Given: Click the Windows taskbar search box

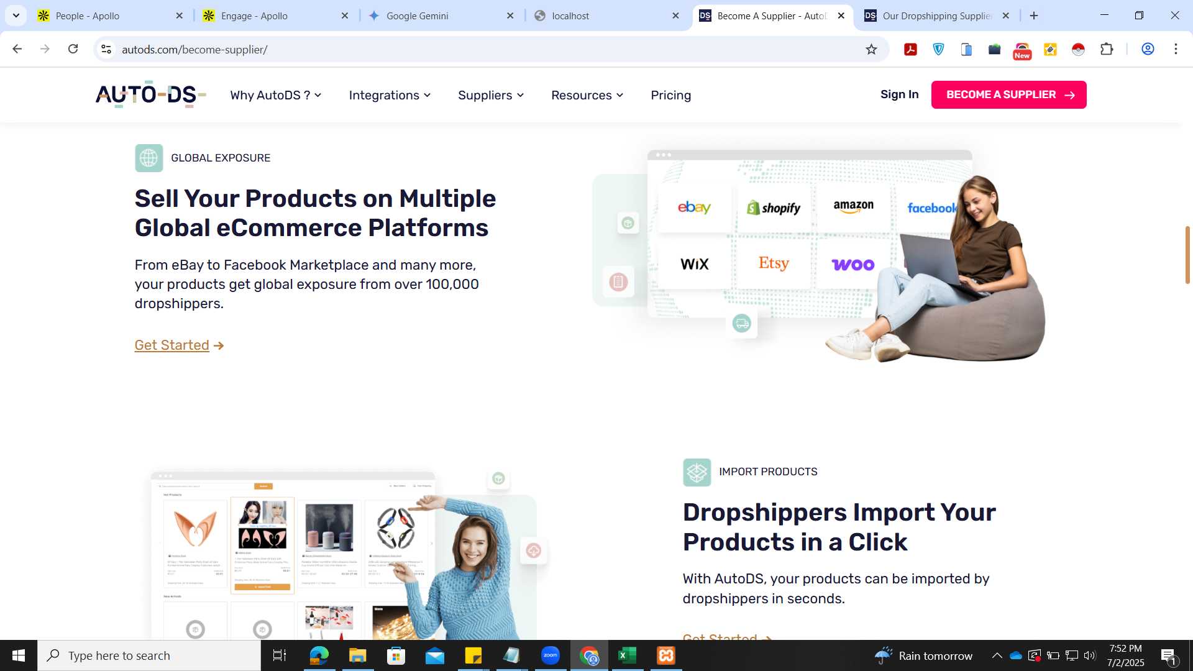Looking at the screenshot, I should click(x=149, y=655).
